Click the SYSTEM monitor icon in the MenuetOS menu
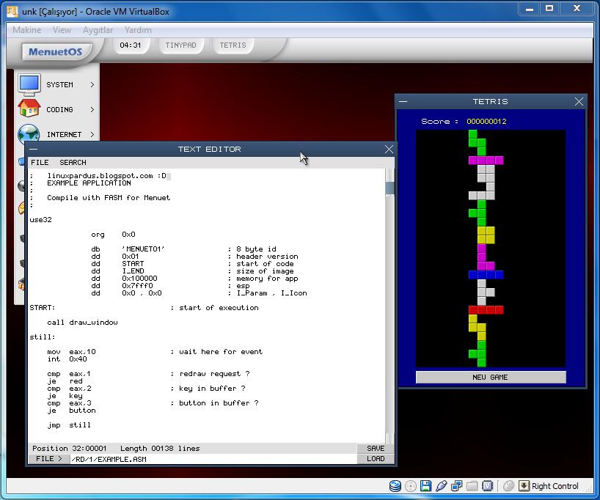600x500 pixels. pyautogui.click(x=29, y=84)
